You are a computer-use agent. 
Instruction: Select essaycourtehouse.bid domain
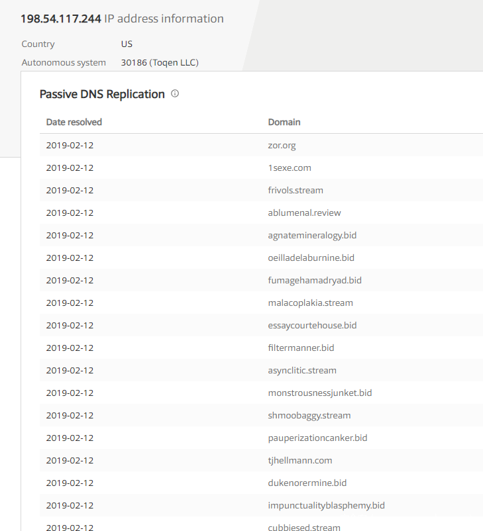[312, 325]
